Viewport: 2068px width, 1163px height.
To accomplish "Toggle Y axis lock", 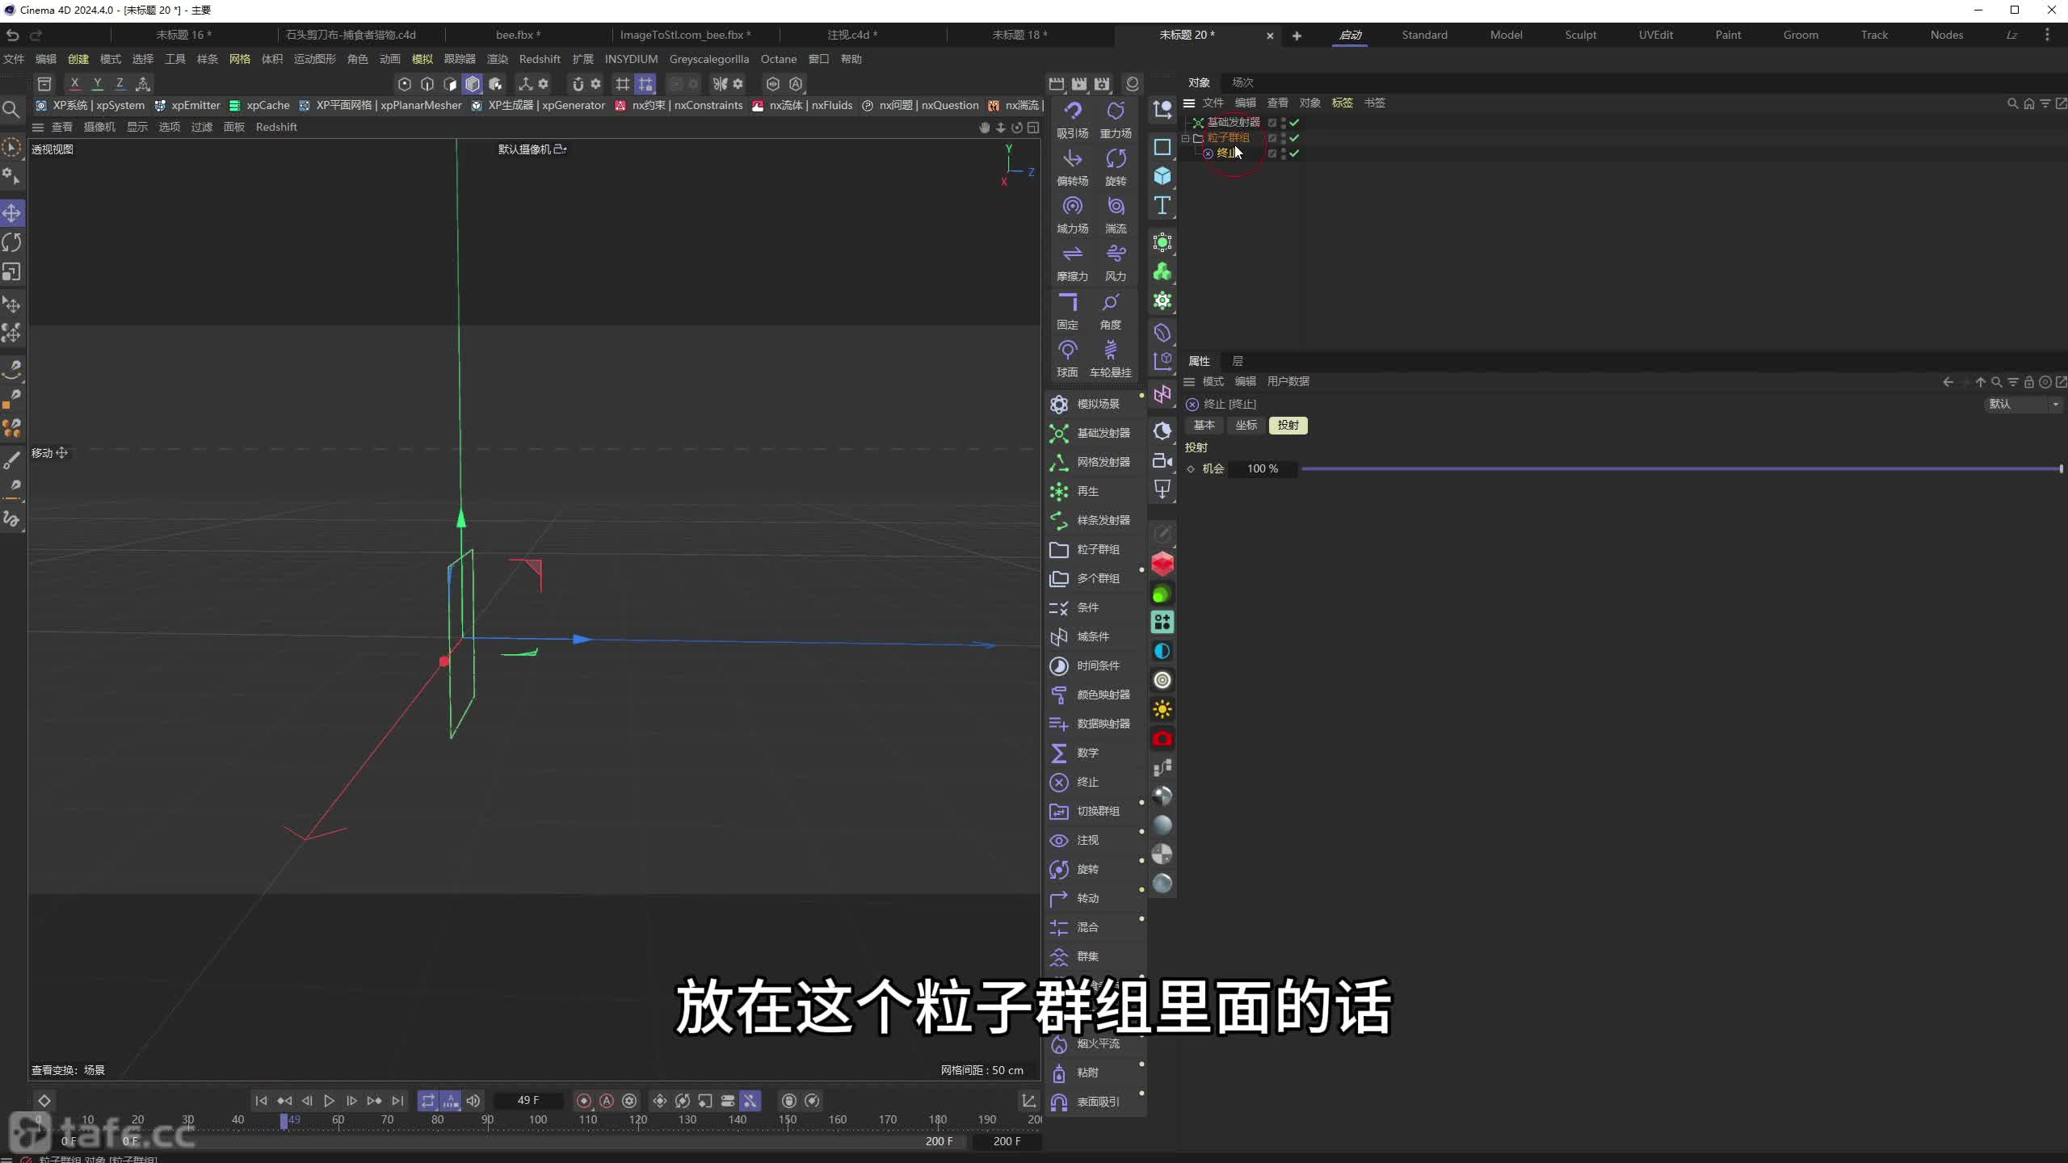I will [98, 83].
